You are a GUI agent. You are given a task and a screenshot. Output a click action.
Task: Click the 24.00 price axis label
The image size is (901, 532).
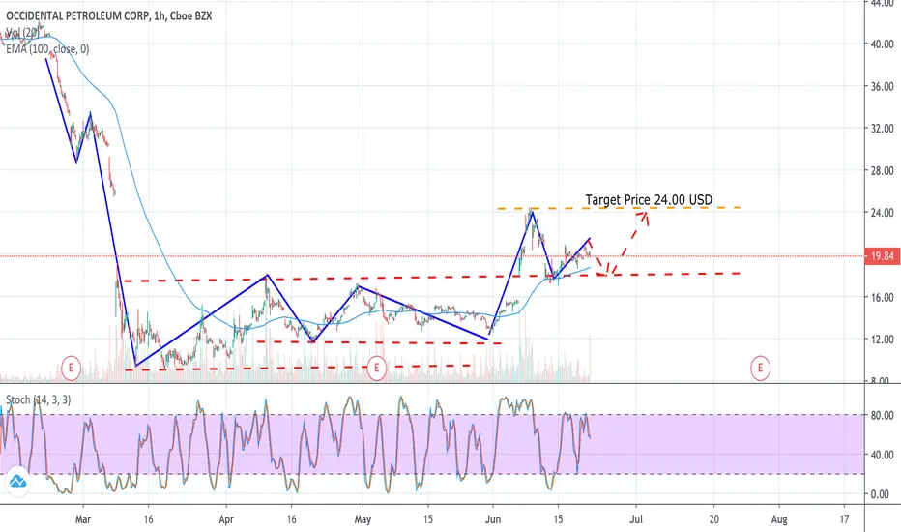pos(882,213)
